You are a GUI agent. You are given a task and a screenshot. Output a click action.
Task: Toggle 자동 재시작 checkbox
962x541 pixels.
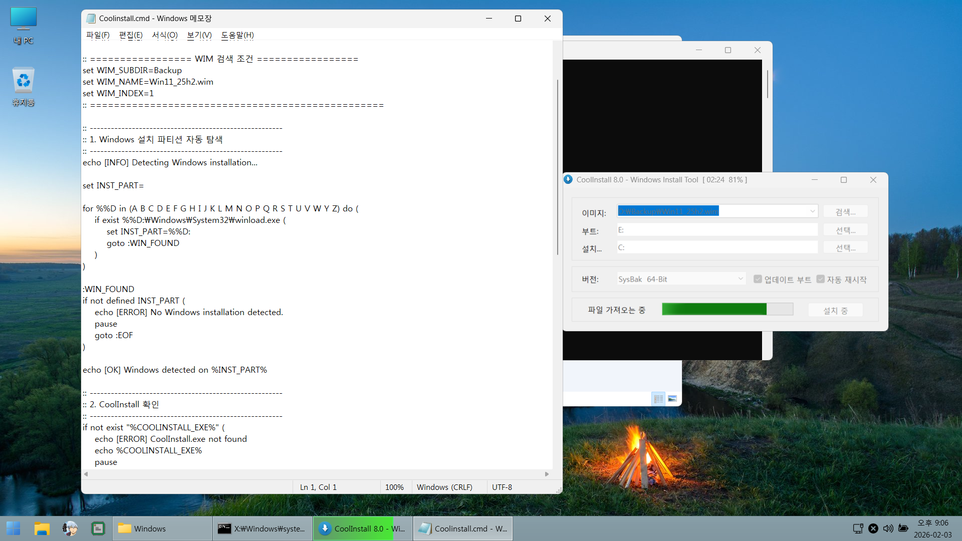point(821,279)
